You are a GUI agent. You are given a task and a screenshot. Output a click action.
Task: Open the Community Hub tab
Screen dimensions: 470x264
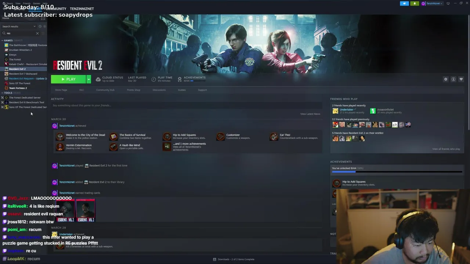tap(105, 90)
